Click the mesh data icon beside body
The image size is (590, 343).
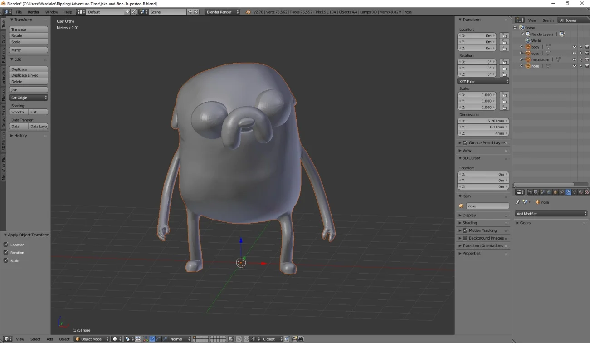click(x=548, y=47)
